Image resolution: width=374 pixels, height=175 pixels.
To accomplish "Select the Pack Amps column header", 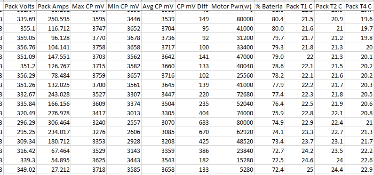I will click(54, 7).
